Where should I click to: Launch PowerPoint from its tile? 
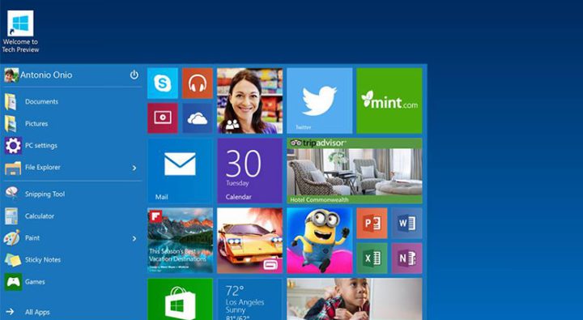click(x=372, y=224)
